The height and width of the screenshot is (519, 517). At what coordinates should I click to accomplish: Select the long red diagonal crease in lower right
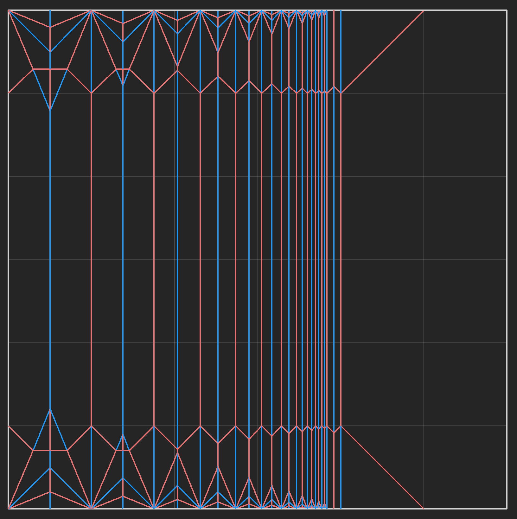click(x=382, y=467)
